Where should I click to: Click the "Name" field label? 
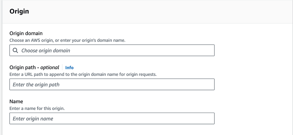(x=16, y=101)
